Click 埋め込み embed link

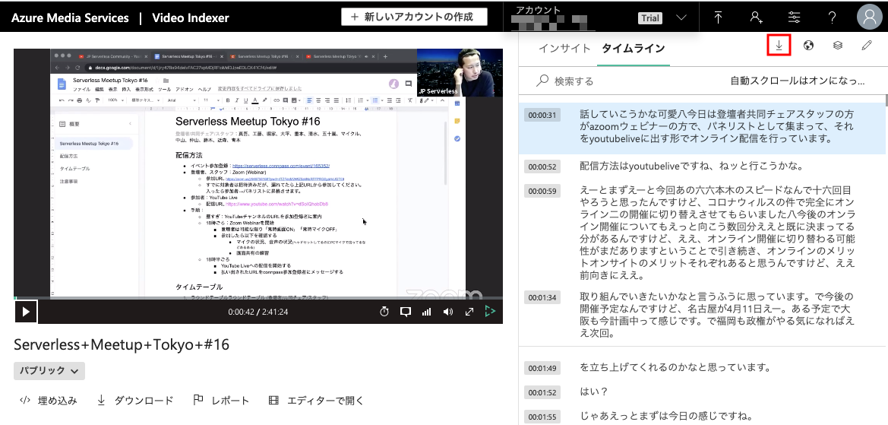(48, 401)
